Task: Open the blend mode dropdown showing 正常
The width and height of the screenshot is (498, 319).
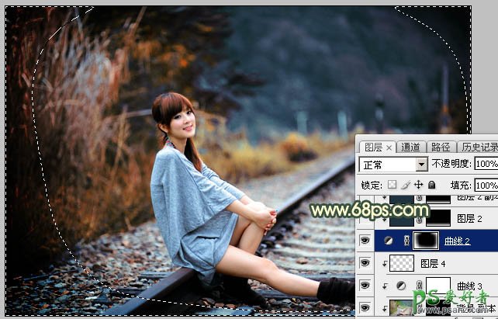Action: (393, 165)
